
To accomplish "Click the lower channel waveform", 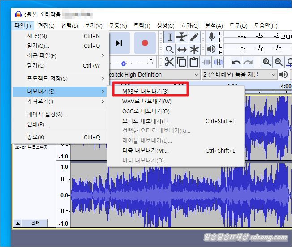I will point(180,195).
